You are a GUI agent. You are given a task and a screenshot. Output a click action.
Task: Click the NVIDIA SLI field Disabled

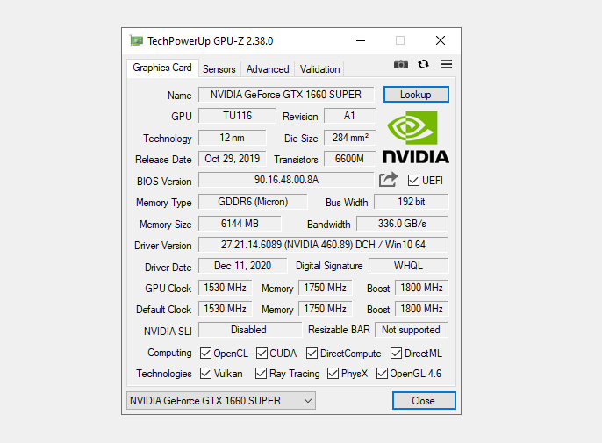click(x=250, y=330)
